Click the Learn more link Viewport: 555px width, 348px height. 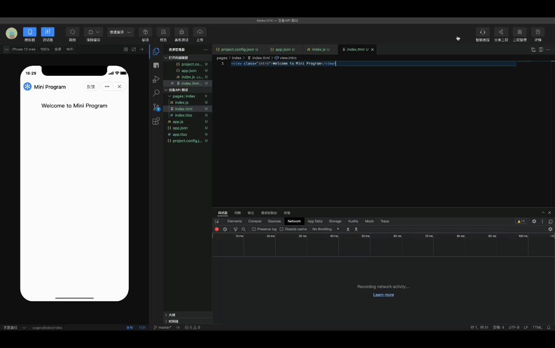point(383,295)
